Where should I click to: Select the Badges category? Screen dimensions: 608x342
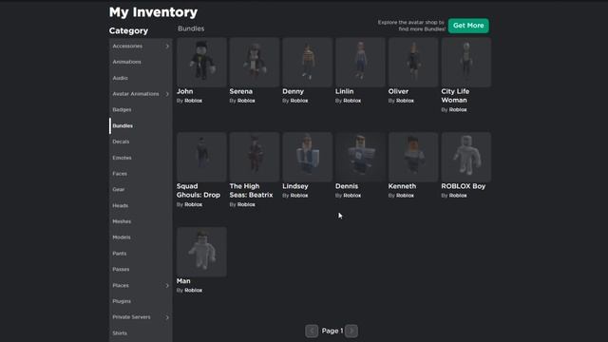[x=141, y=110]
